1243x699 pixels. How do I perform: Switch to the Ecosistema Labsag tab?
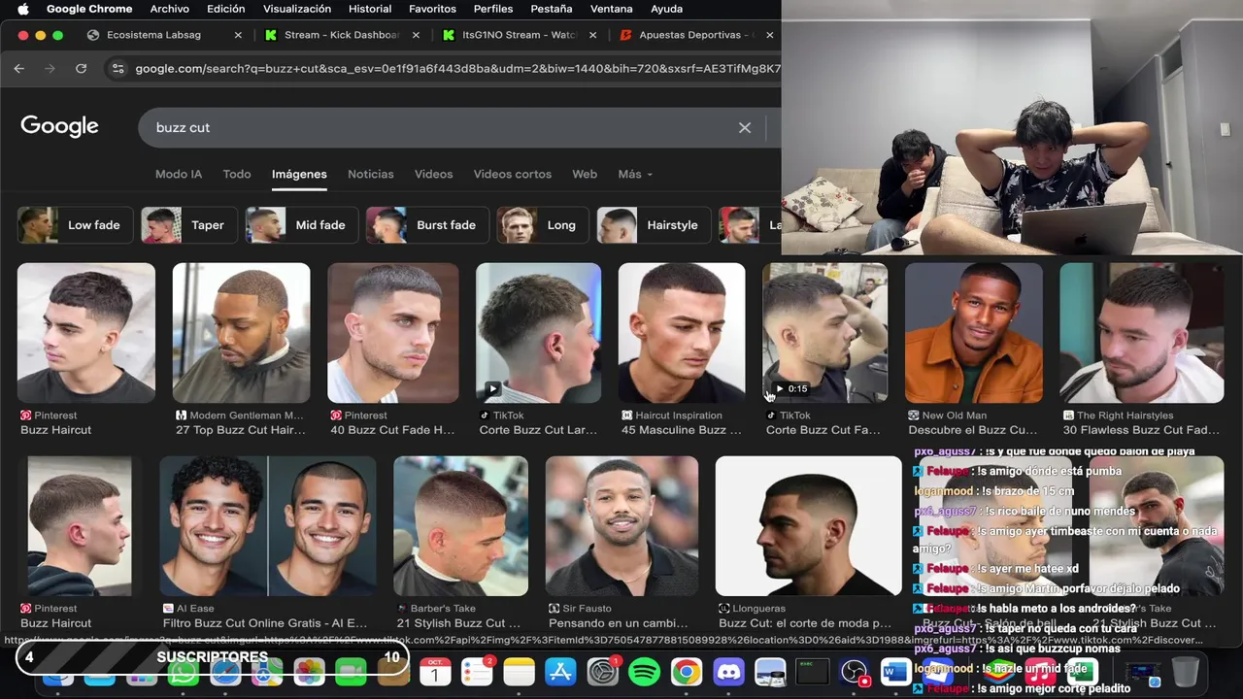point(153,35)
